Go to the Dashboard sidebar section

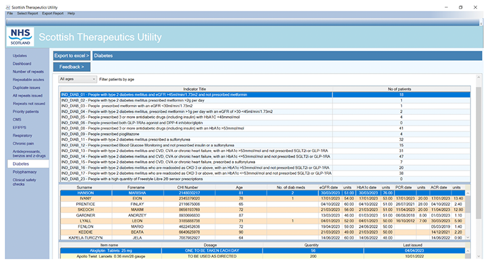(x=22, y=63)
